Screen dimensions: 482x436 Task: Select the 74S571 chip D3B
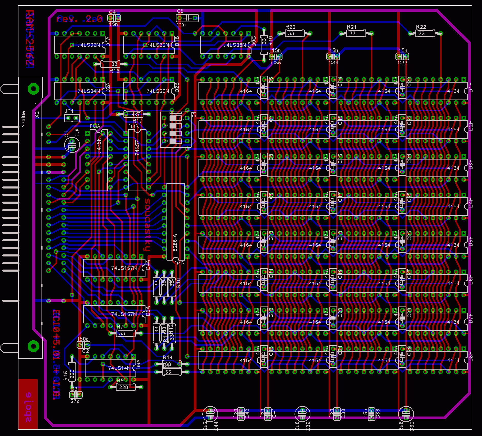[137, 161]
